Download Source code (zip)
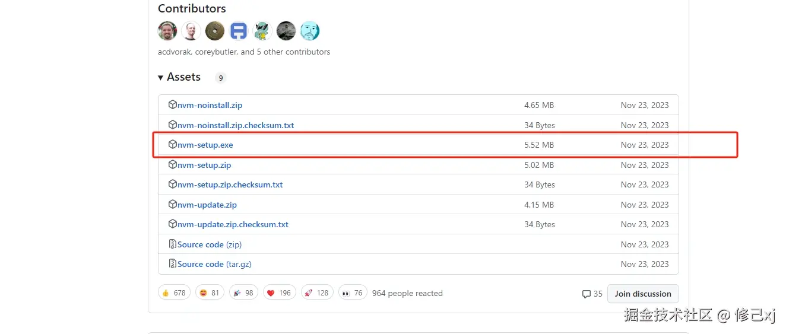This screenshot has height=334, width=786. (x=210, y=244)
